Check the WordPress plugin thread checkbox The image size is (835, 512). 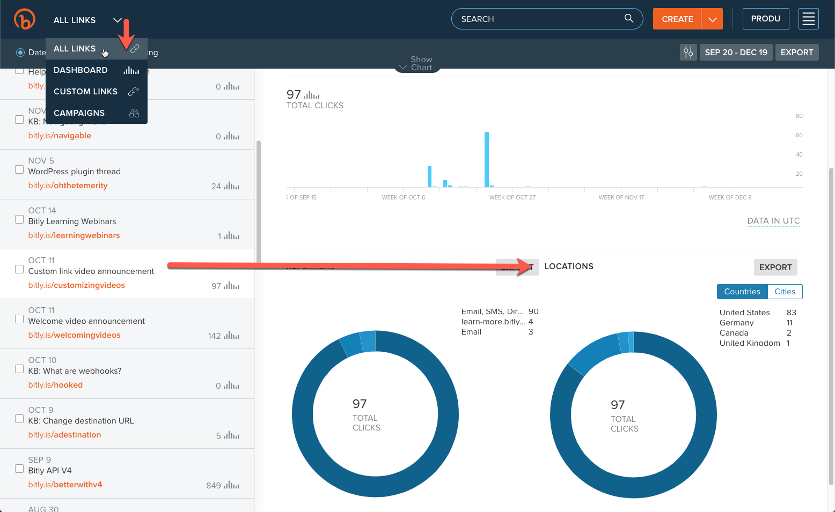(19, 169)
